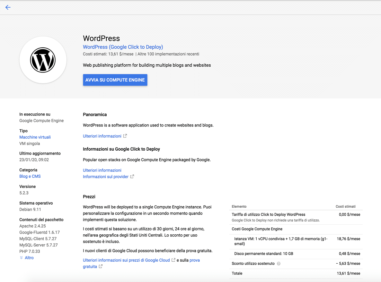Select the Totale 13,61 $/mese value
This screenshot has height=282, width=381.
[348, 273]
